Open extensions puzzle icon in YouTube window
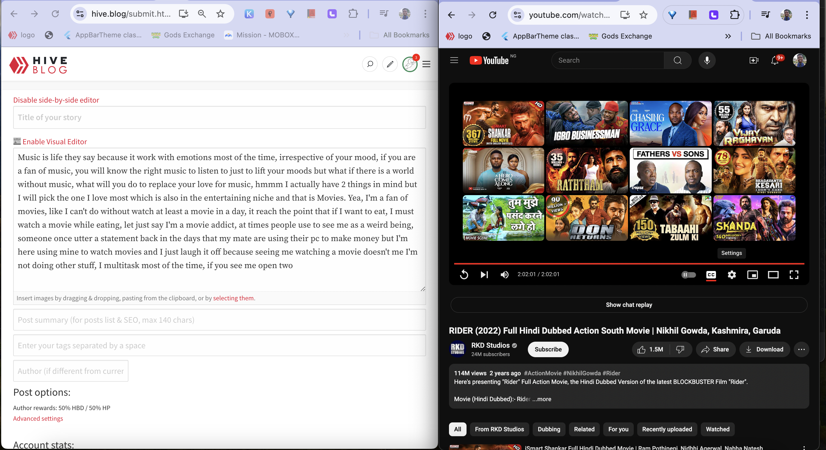 point(734,15)
